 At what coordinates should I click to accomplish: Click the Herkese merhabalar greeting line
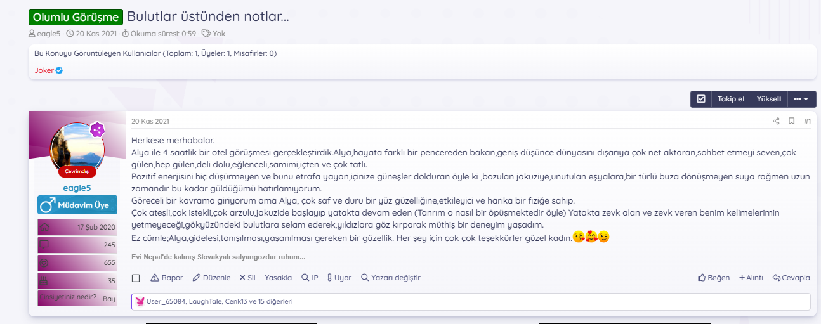pyautogui.click(x=173, y=140)
